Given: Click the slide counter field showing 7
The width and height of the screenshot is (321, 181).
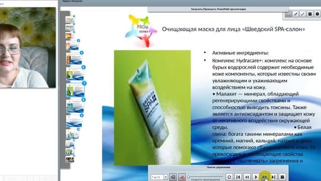Looking at the screenshot, I should pyautogui.click(x=157, y=177).
